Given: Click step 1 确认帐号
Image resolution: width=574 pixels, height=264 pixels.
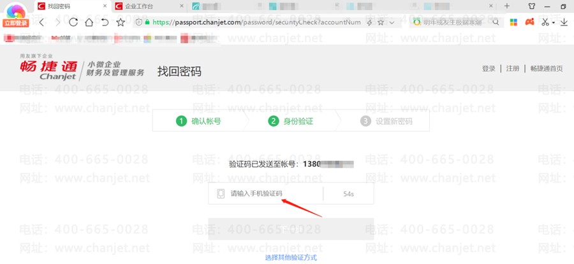Looking at the screenshot, I should (198, 122).
